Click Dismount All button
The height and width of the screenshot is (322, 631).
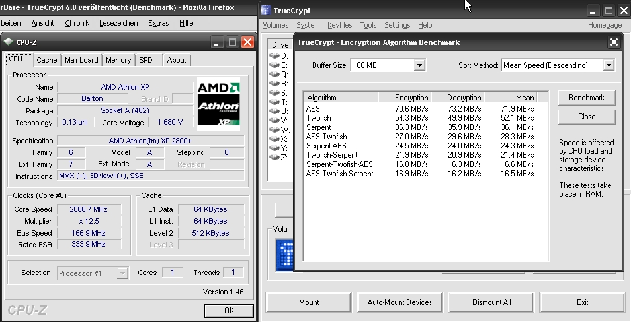[x=491, y=302]
